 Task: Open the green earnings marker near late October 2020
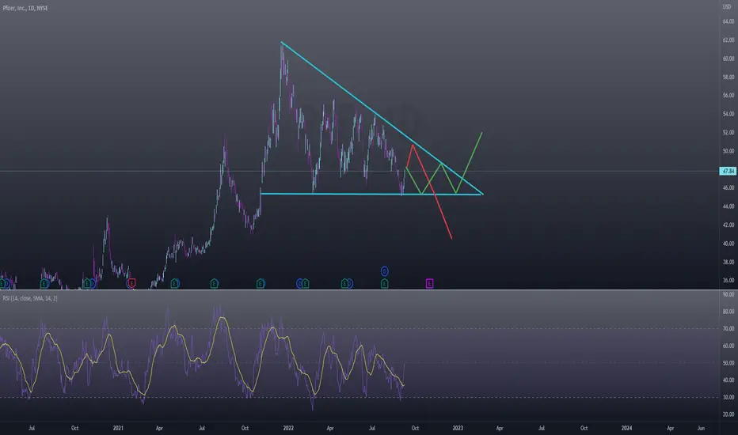pyautogui.click(x=86, y=283)
